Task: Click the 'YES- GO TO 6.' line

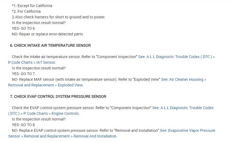Action: [24, 28]
